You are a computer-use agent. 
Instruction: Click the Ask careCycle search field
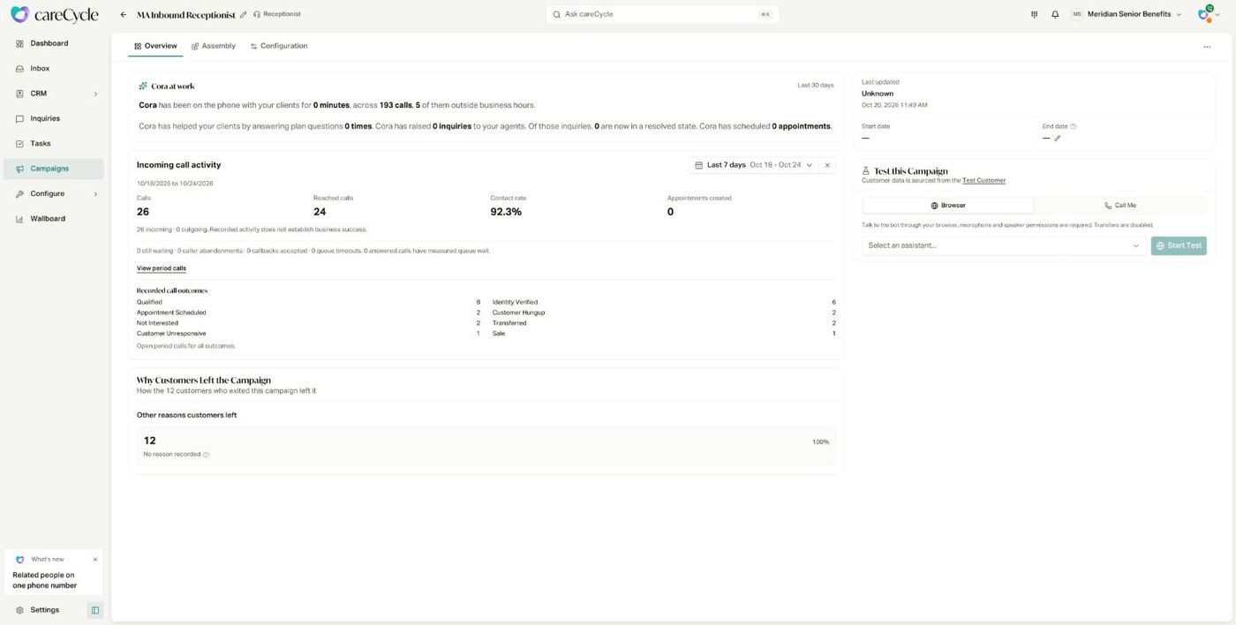tap(662, 14)
